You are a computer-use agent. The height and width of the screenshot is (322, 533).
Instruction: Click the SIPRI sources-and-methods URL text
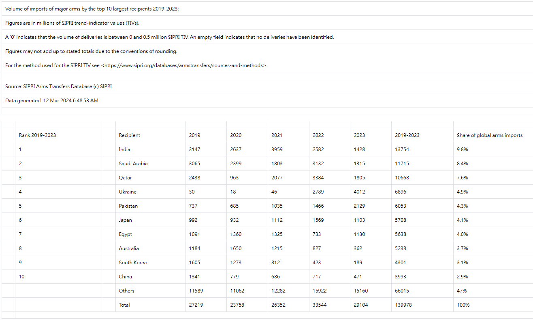tap(184, 65)
